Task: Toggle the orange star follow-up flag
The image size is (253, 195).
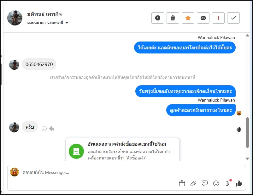Action: tap(188, 18)
